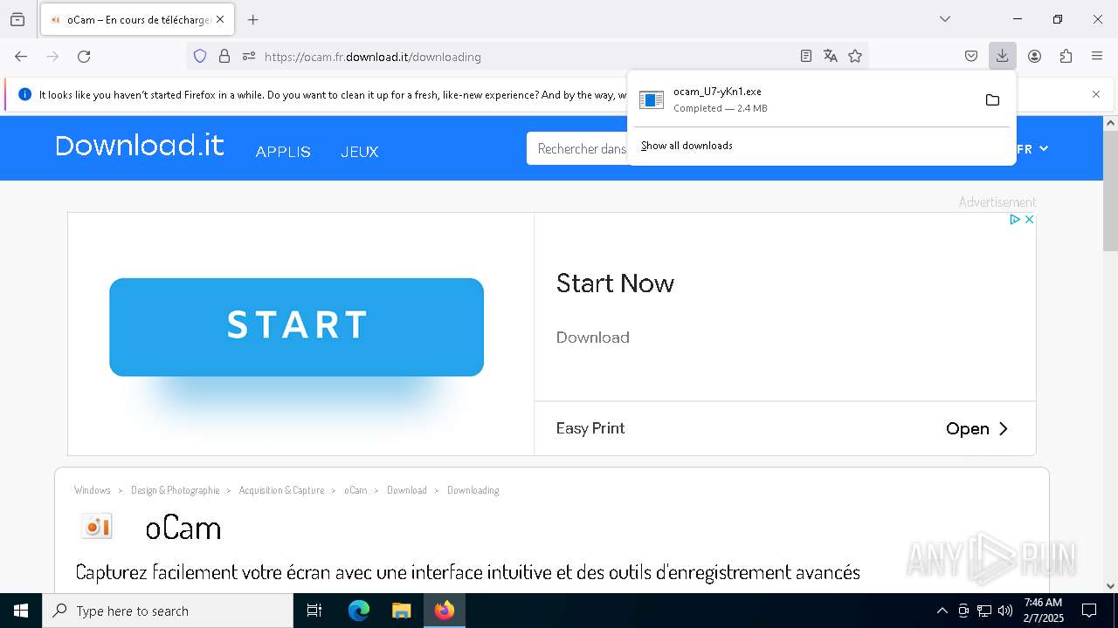The height and width of the screenshot is (628, 1118).
Task: Show hidden system tray icons
Action: [x=942, y=611]
